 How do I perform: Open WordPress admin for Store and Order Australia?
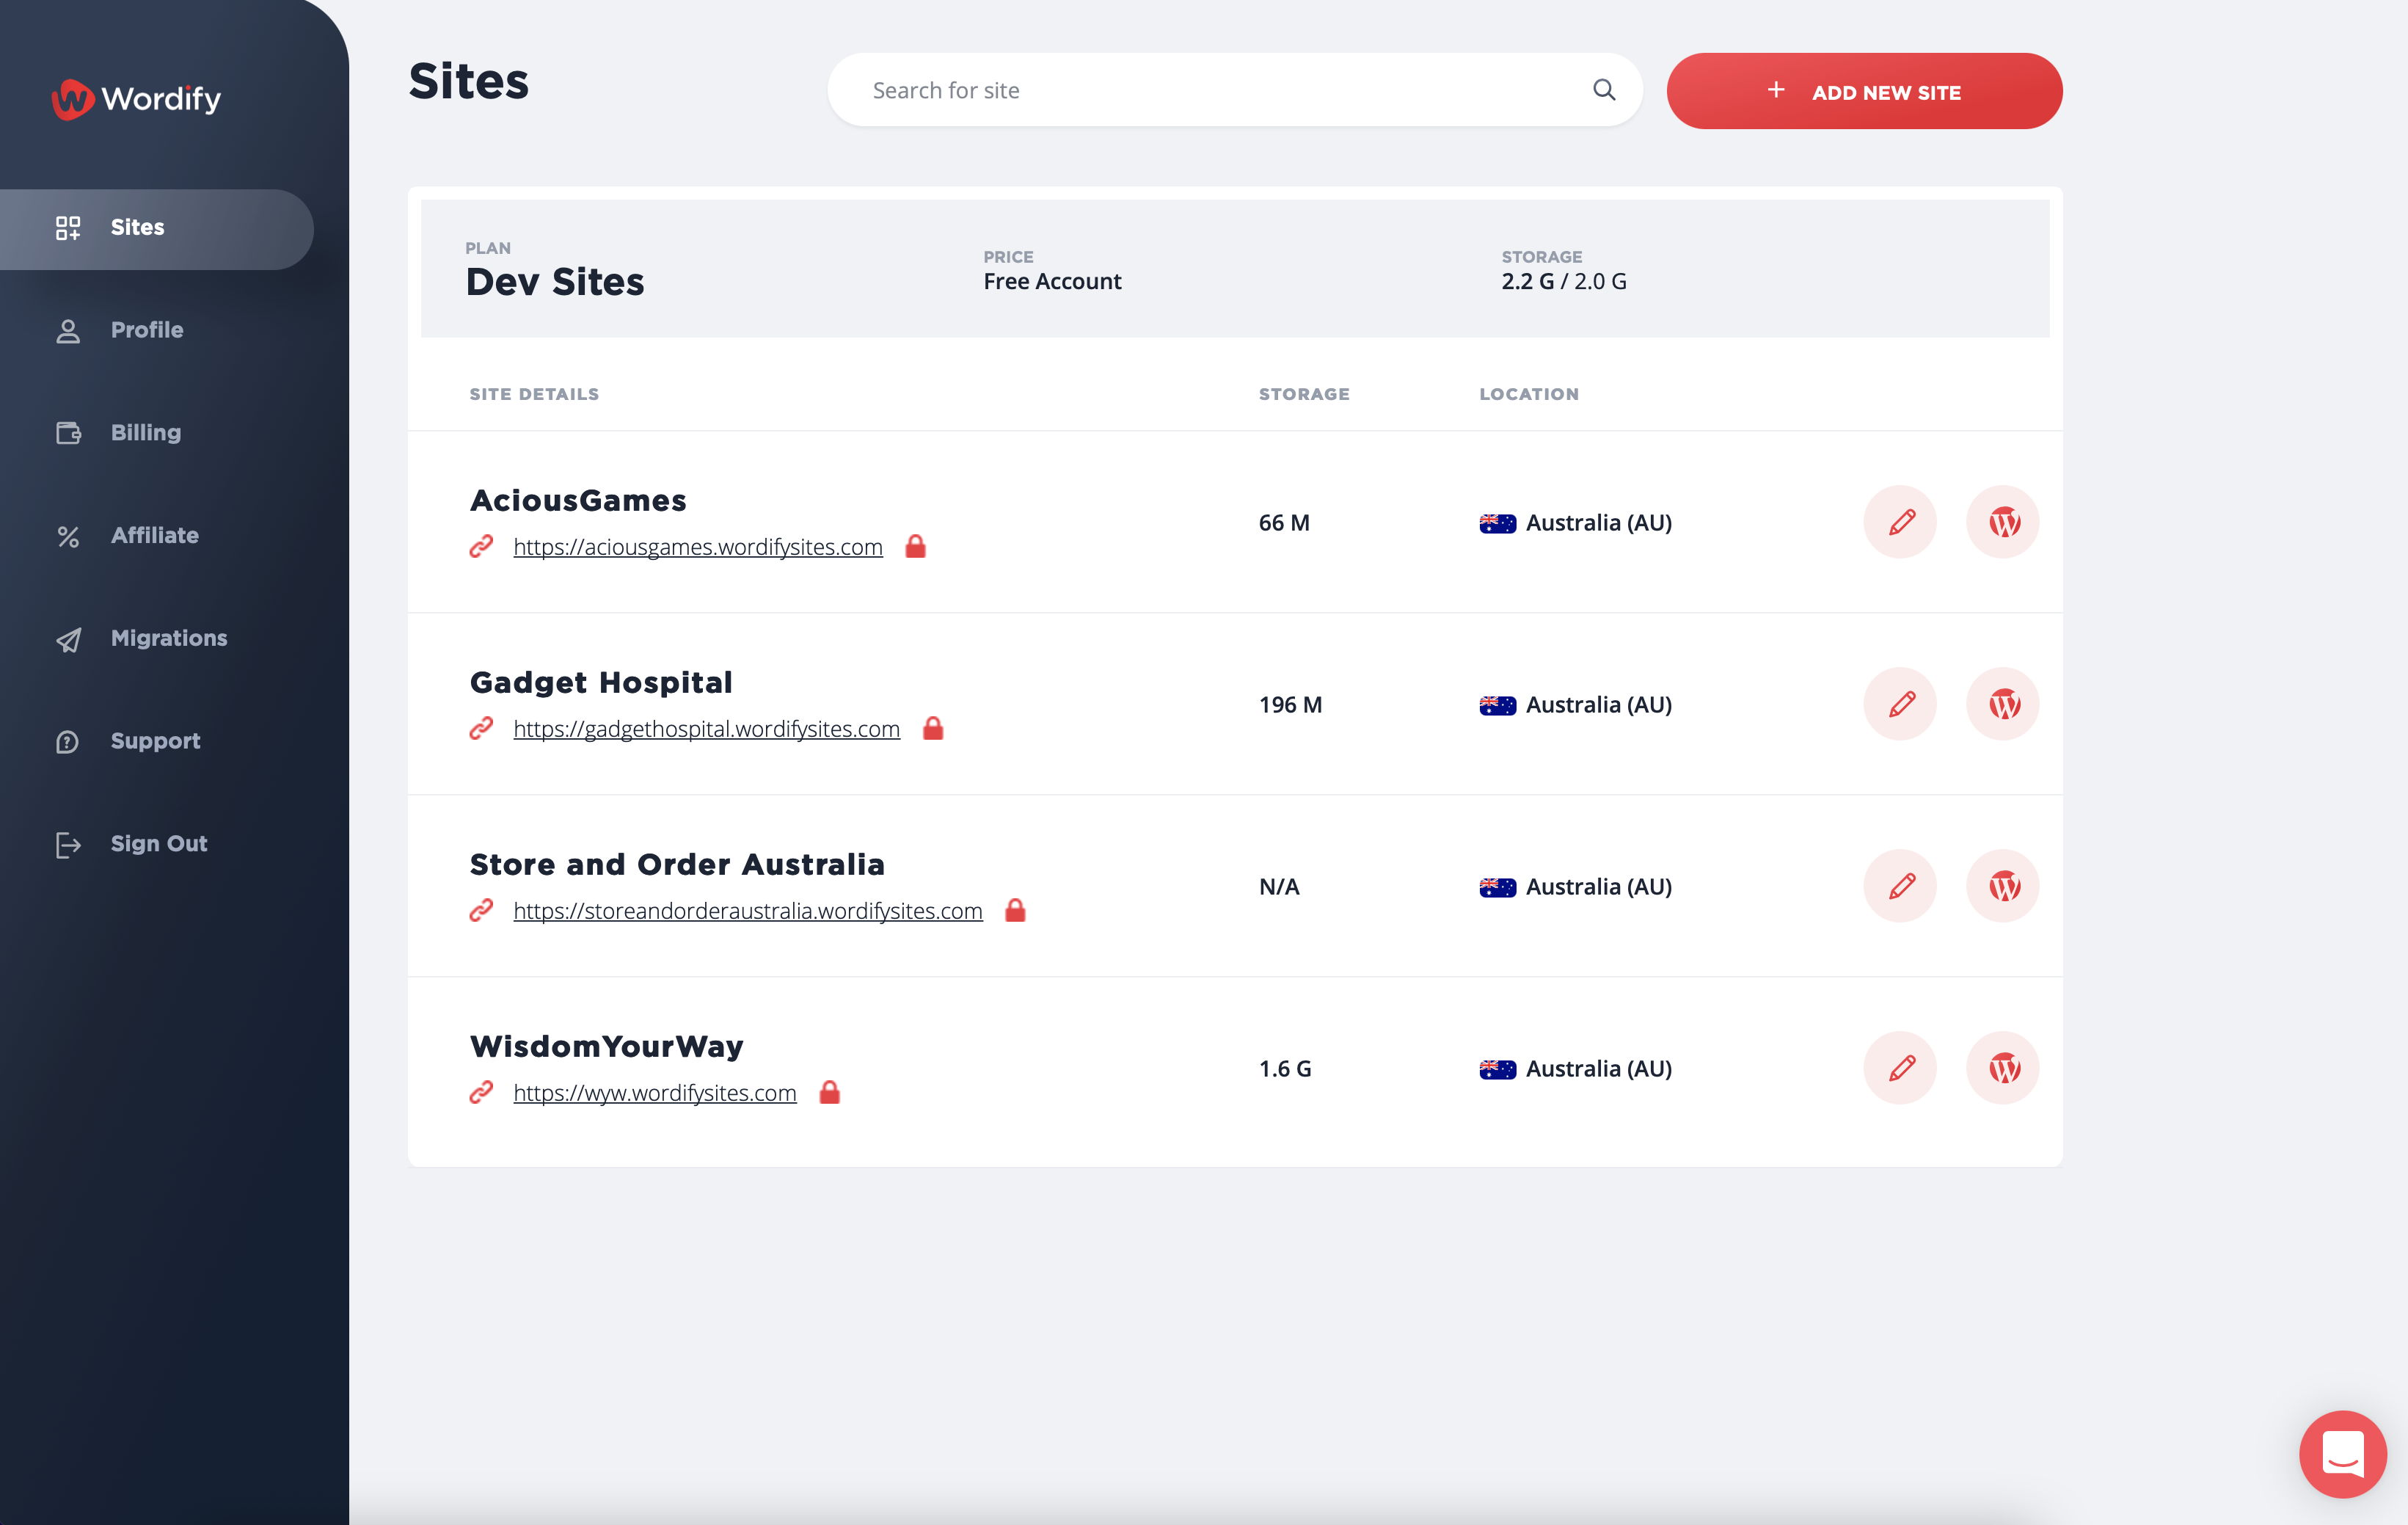tap(2003, 886)
